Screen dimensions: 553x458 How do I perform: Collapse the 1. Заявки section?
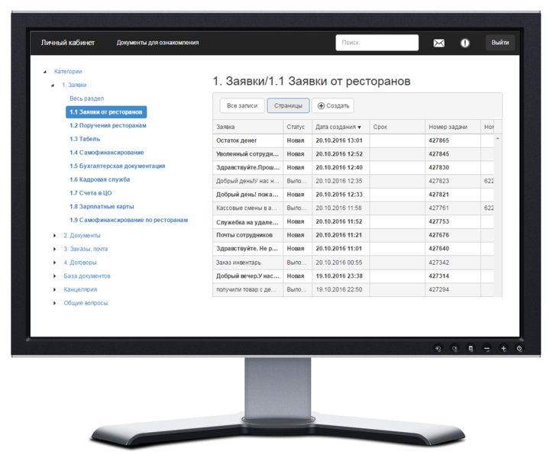[53, 85]
